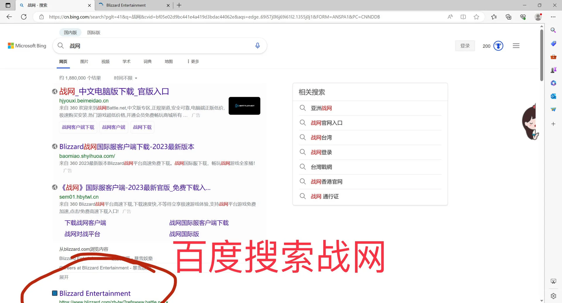This screenshot has height=303, width=562.
Task: Expand the blizzard.com content with 展开
Action: click(x=64, y=277)
